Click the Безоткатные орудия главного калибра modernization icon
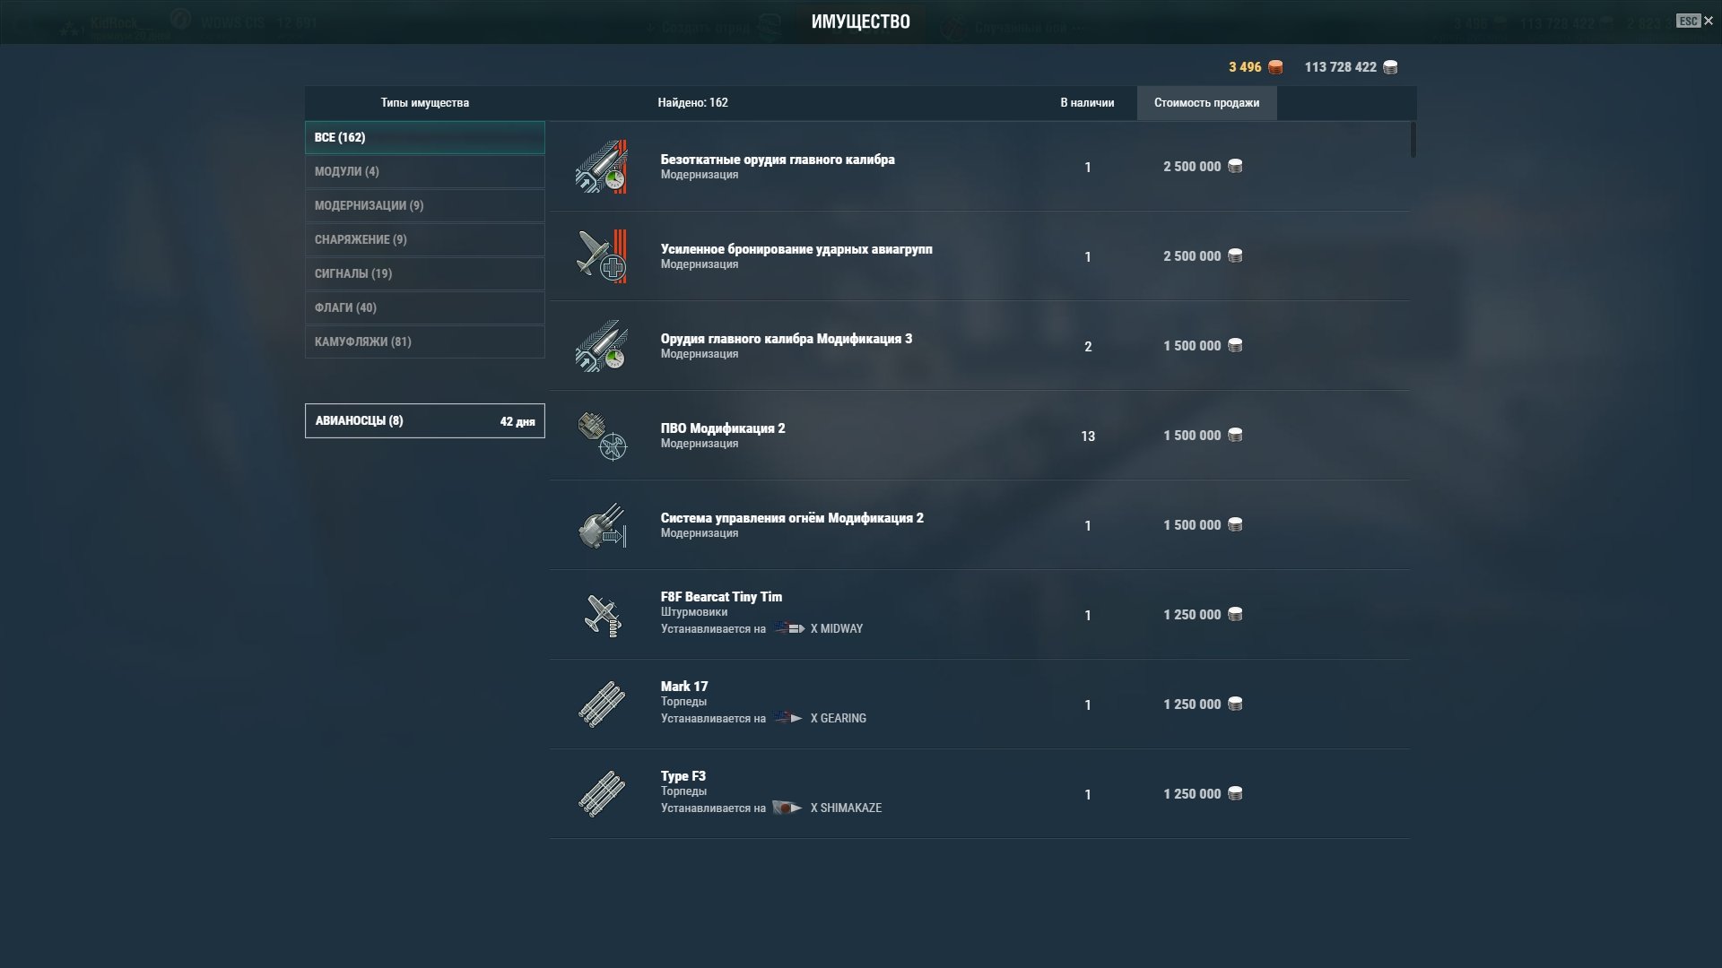This screenshot has height=968, width=1722. (601, 167)
